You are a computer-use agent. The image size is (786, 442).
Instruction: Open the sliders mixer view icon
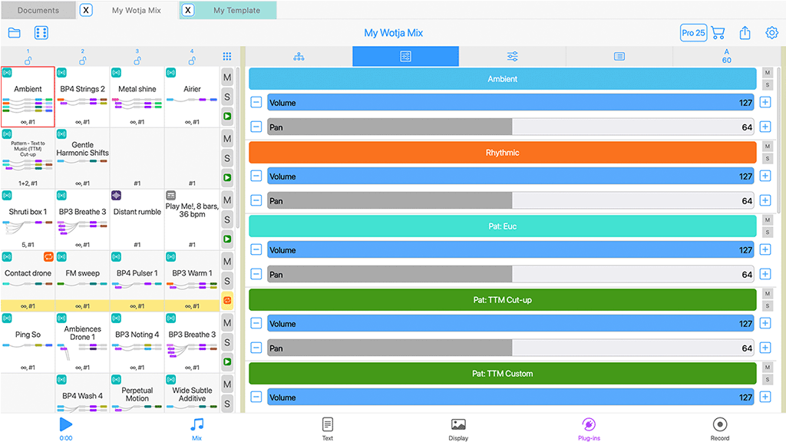click(512, 57)
